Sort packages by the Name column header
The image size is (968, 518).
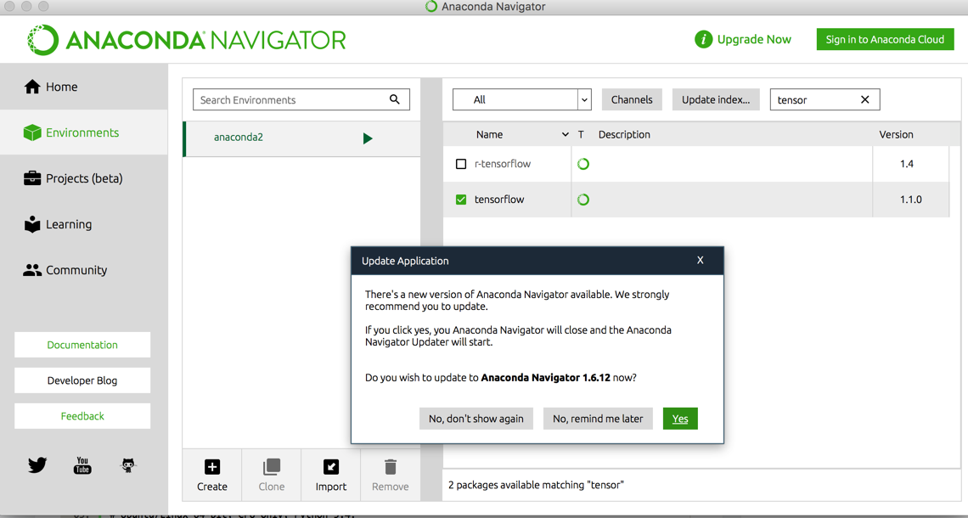(490, 134)
